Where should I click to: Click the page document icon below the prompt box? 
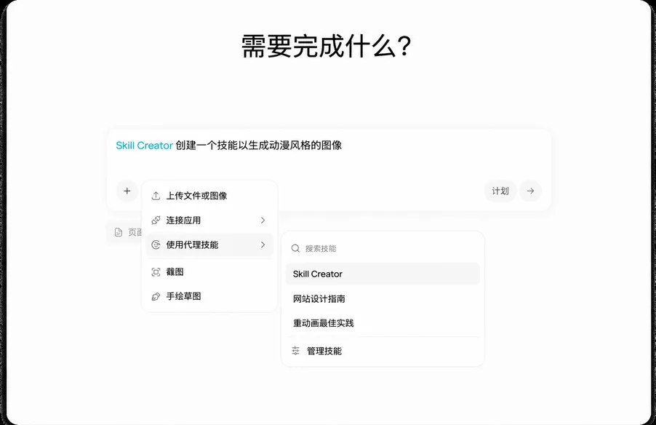coord(119,232)
